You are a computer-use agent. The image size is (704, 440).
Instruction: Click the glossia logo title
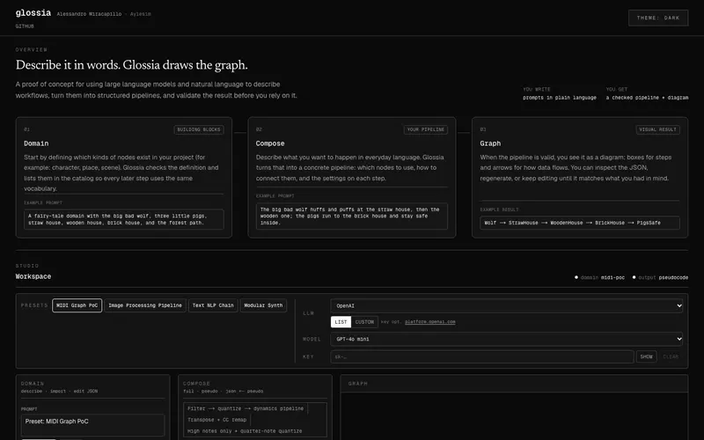(x=33, y=13)
